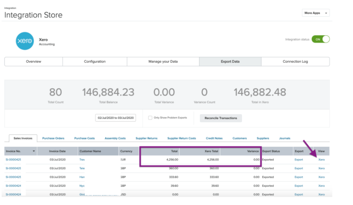Screen dimensions: 353x205
Task: Open the Purchase Orders sub-tab
Action: tap(53, 138)
